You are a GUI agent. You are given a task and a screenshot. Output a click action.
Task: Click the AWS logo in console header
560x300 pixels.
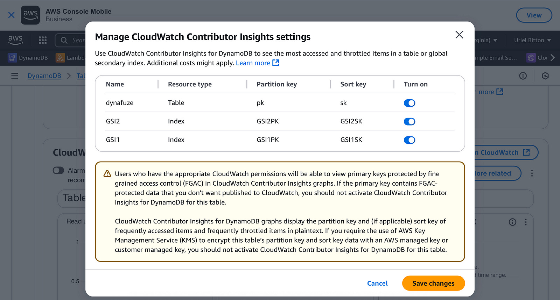15,40
